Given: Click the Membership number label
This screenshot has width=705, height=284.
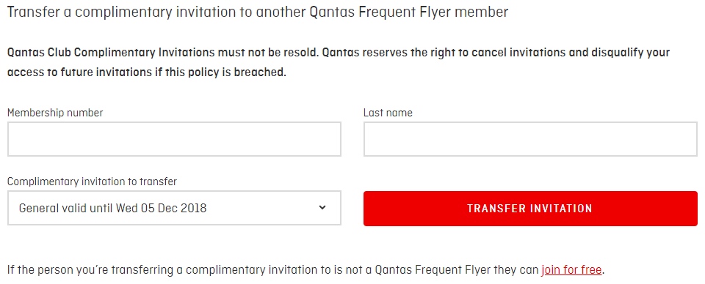Looking at the screenshot, I should click(x=55, y=113).
